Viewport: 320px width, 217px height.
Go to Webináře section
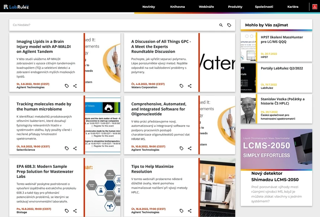click(x=206, y=7)
